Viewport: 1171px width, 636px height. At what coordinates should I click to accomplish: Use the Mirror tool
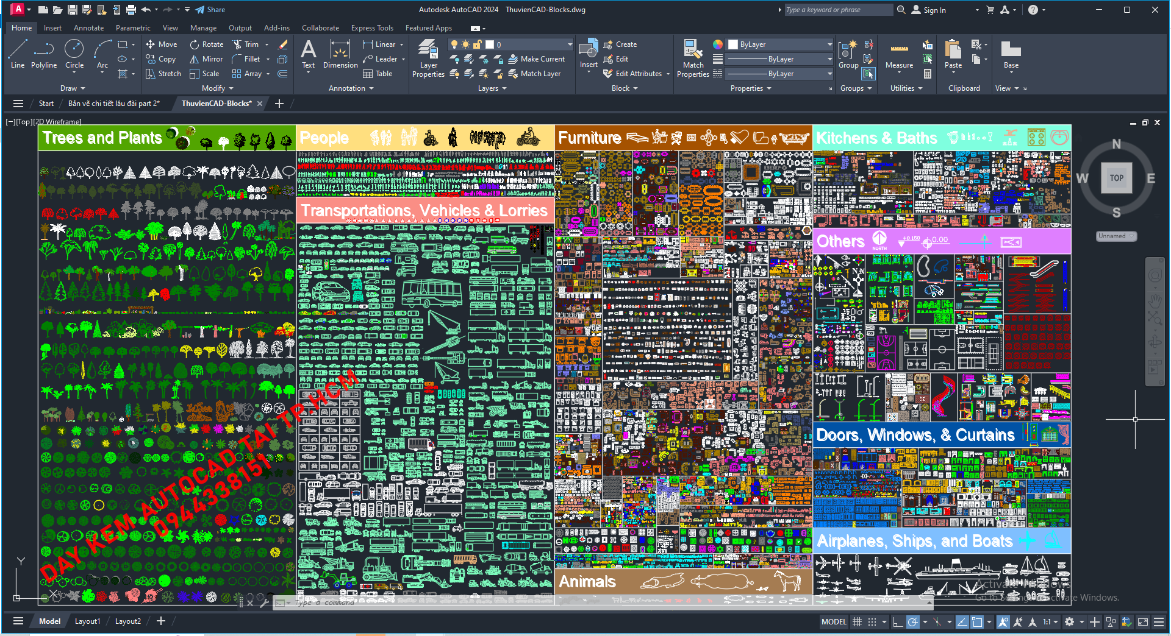206,59
